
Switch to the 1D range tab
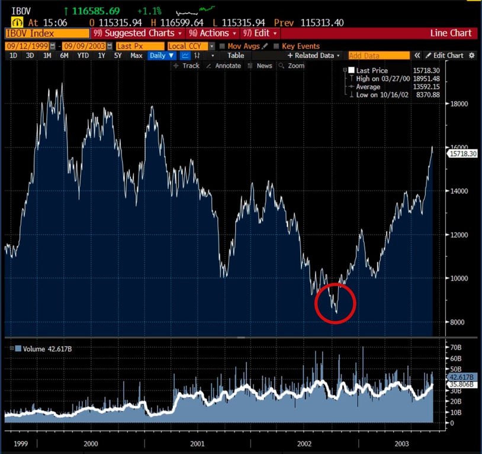coord(13,56)
